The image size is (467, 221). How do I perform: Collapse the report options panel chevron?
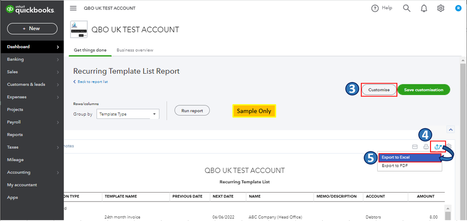pyautogui.click(x=450, y=130)
